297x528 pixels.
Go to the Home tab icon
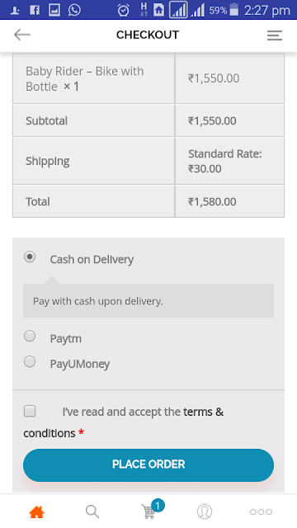36,512
